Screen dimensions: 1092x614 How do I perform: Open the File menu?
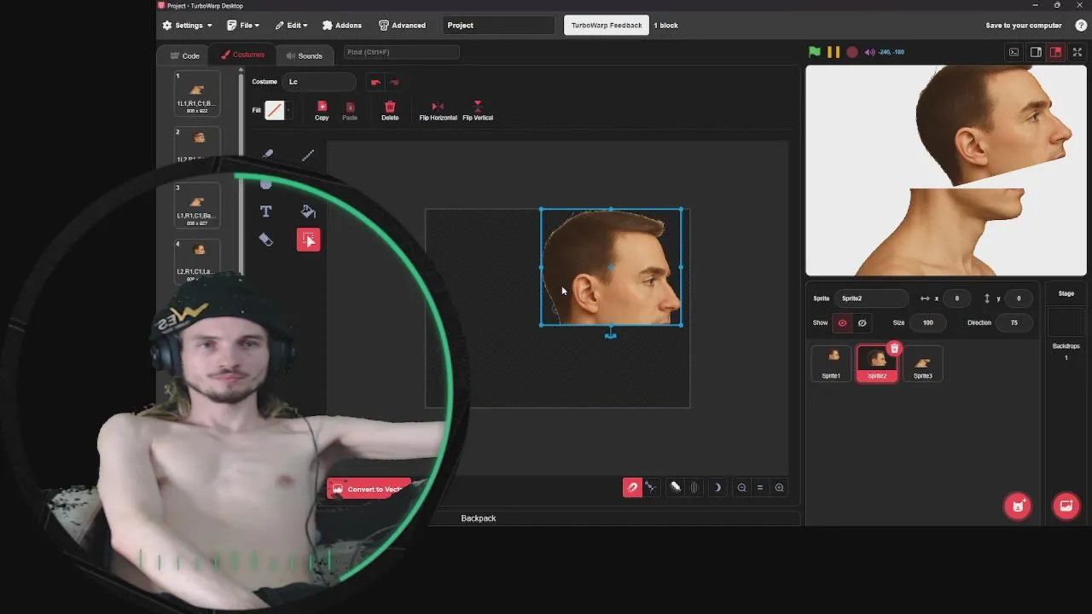coord(243,26)
